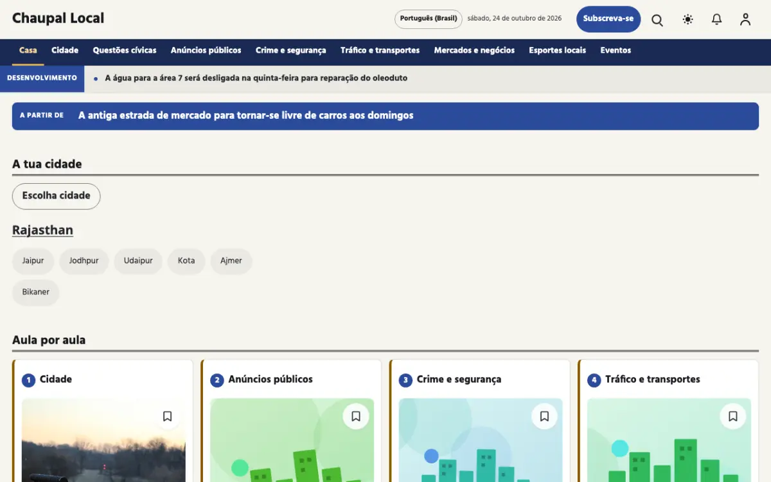This screenshot has height=482, width=771.
Task: Open Eventos nav item
Action: [616, 51]
